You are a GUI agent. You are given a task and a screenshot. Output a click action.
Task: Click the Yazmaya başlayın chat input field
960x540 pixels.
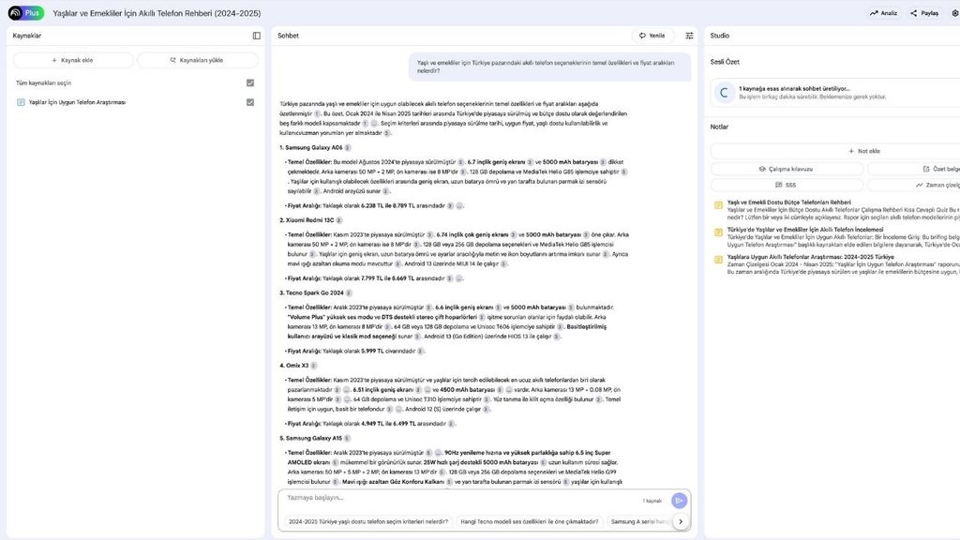pyautogui.click(x=375, y=500)
